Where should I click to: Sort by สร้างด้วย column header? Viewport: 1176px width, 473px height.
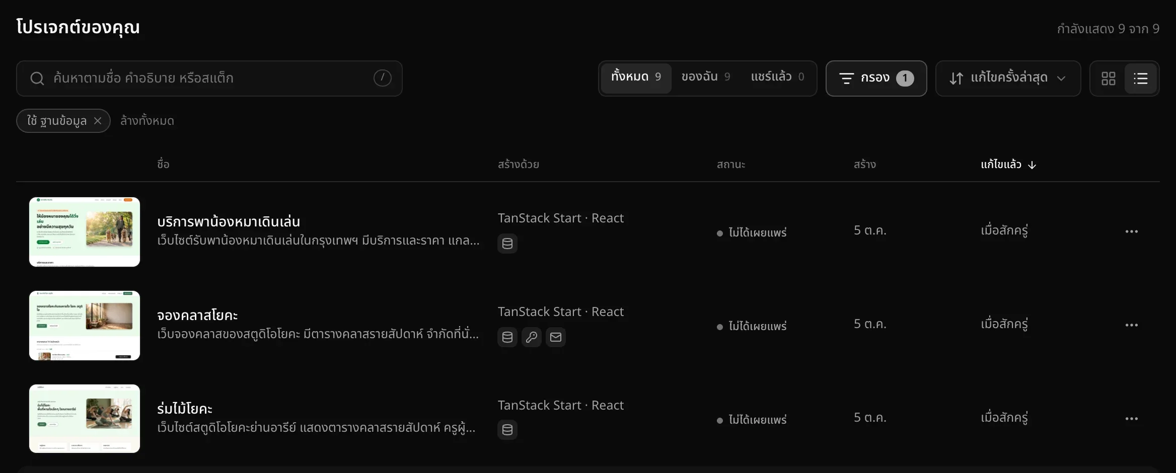coord(519,165)
